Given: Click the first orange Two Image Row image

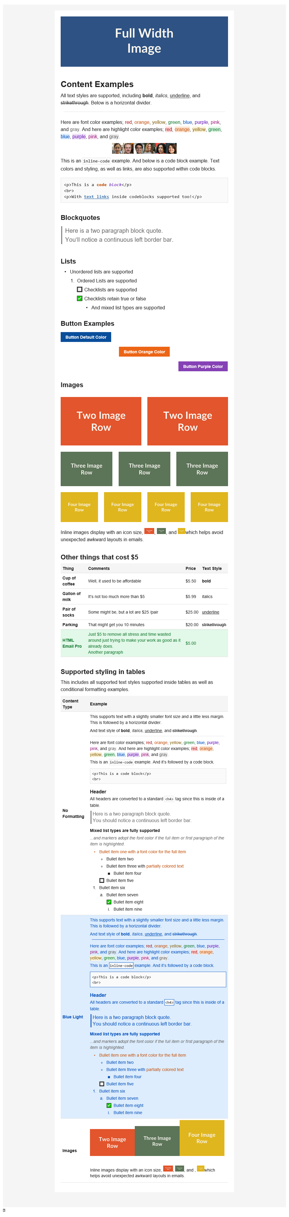Looking at the screenshot, I should tap(101, 421).
